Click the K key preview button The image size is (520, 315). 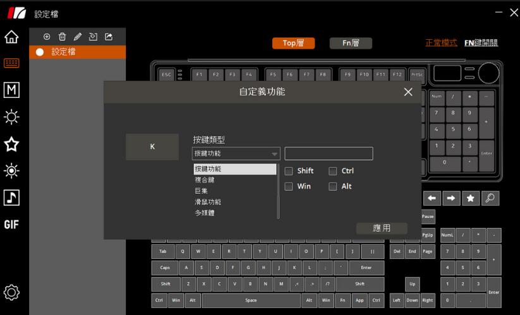pyautogui.click(x=152, y=146)
